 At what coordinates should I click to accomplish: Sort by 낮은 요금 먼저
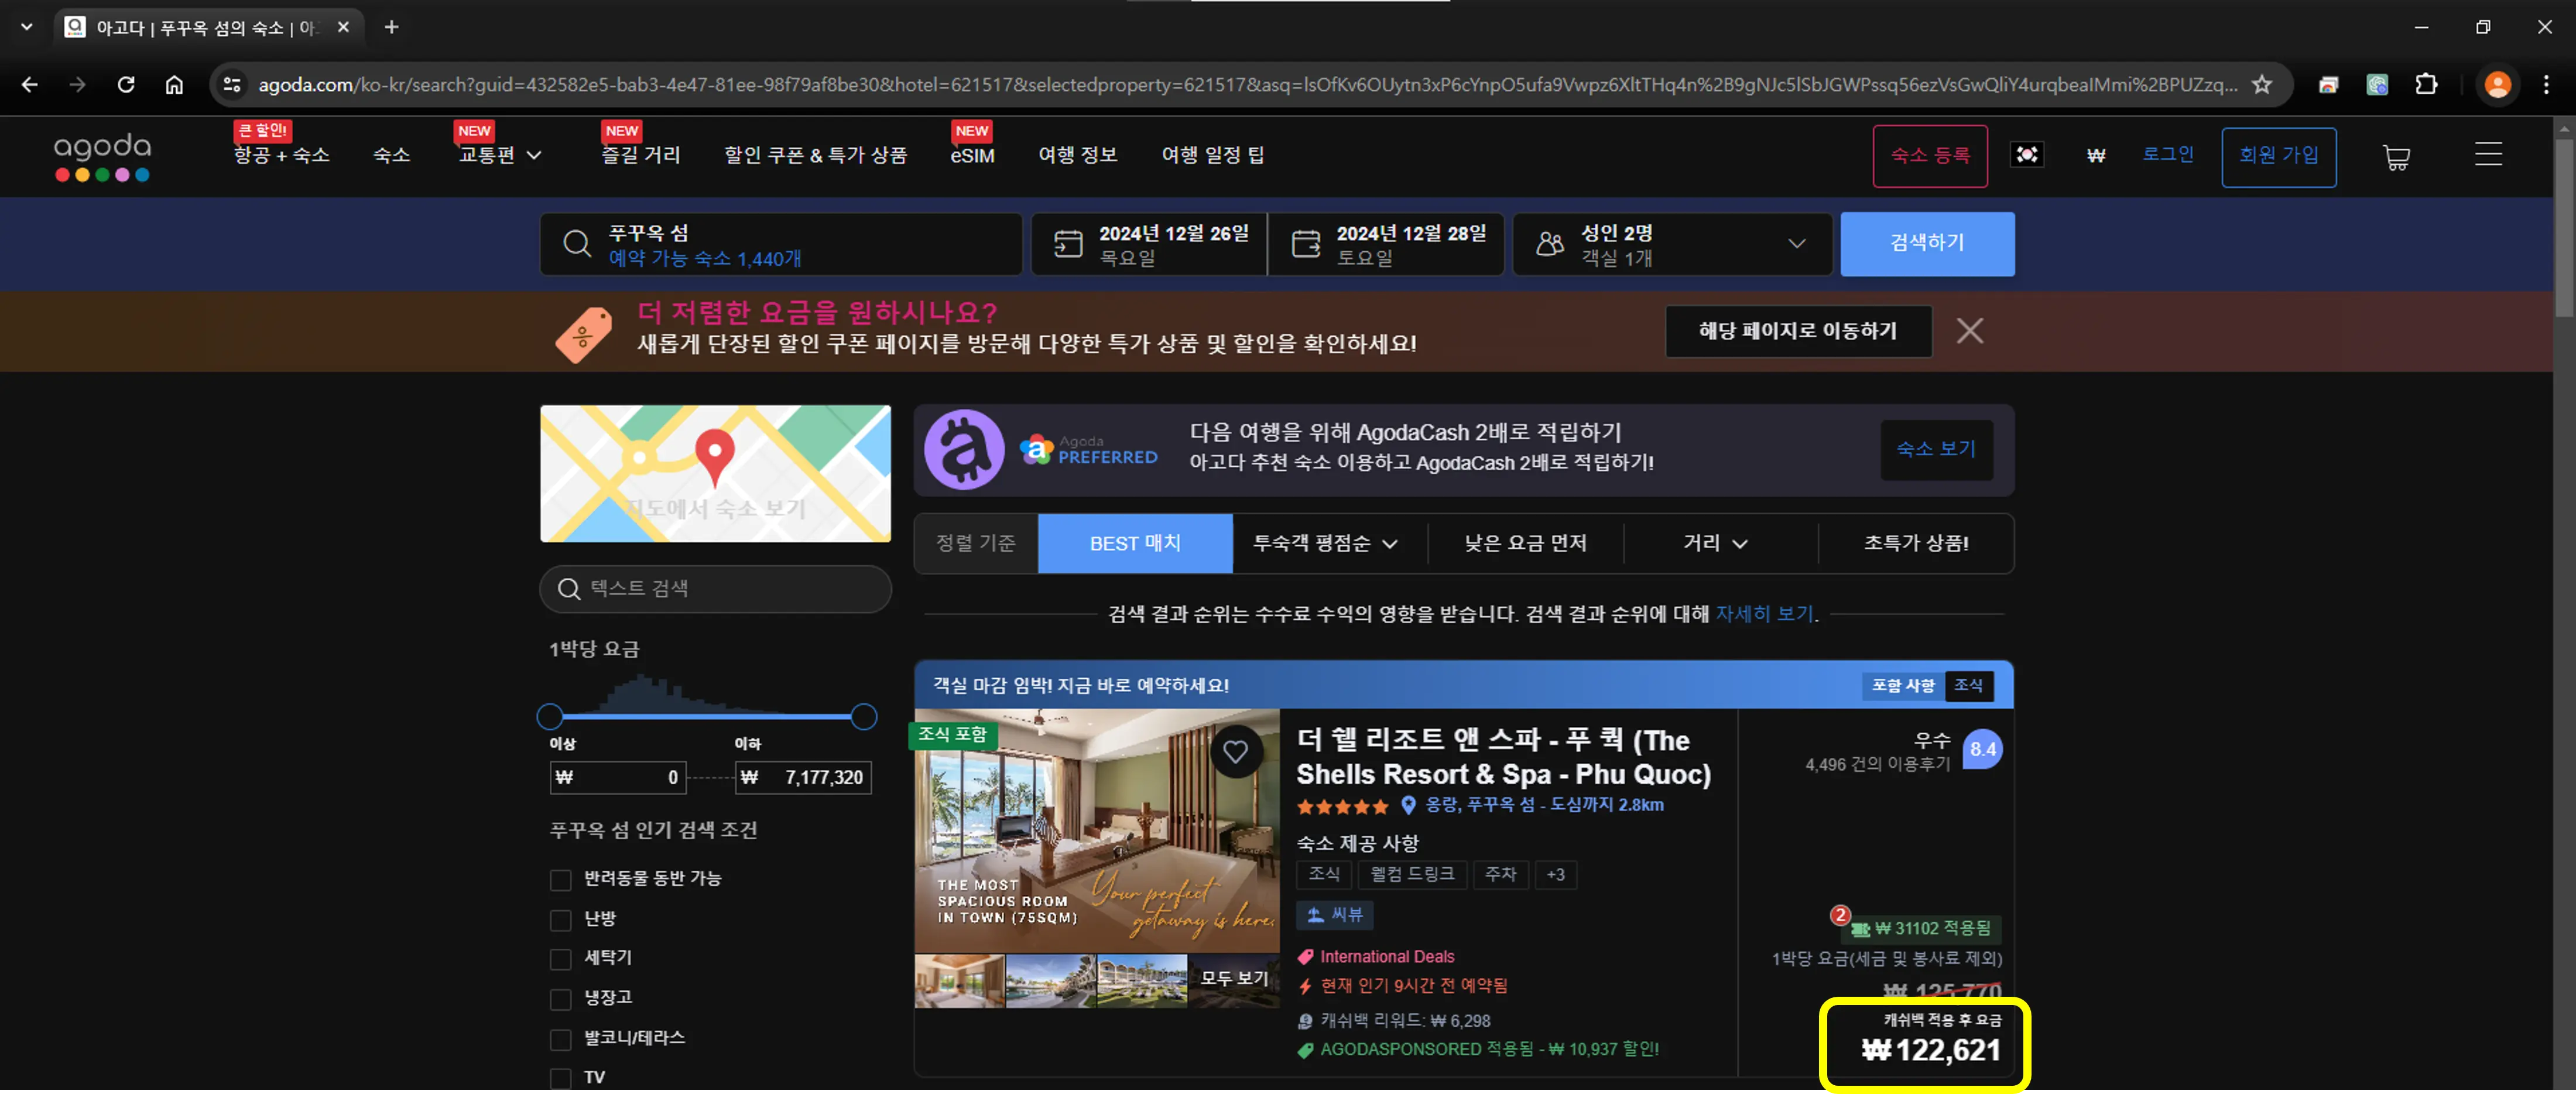click(x=1525, y=544)
